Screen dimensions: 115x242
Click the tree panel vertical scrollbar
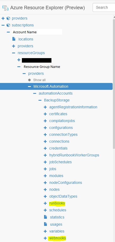(x=114, y=84)
